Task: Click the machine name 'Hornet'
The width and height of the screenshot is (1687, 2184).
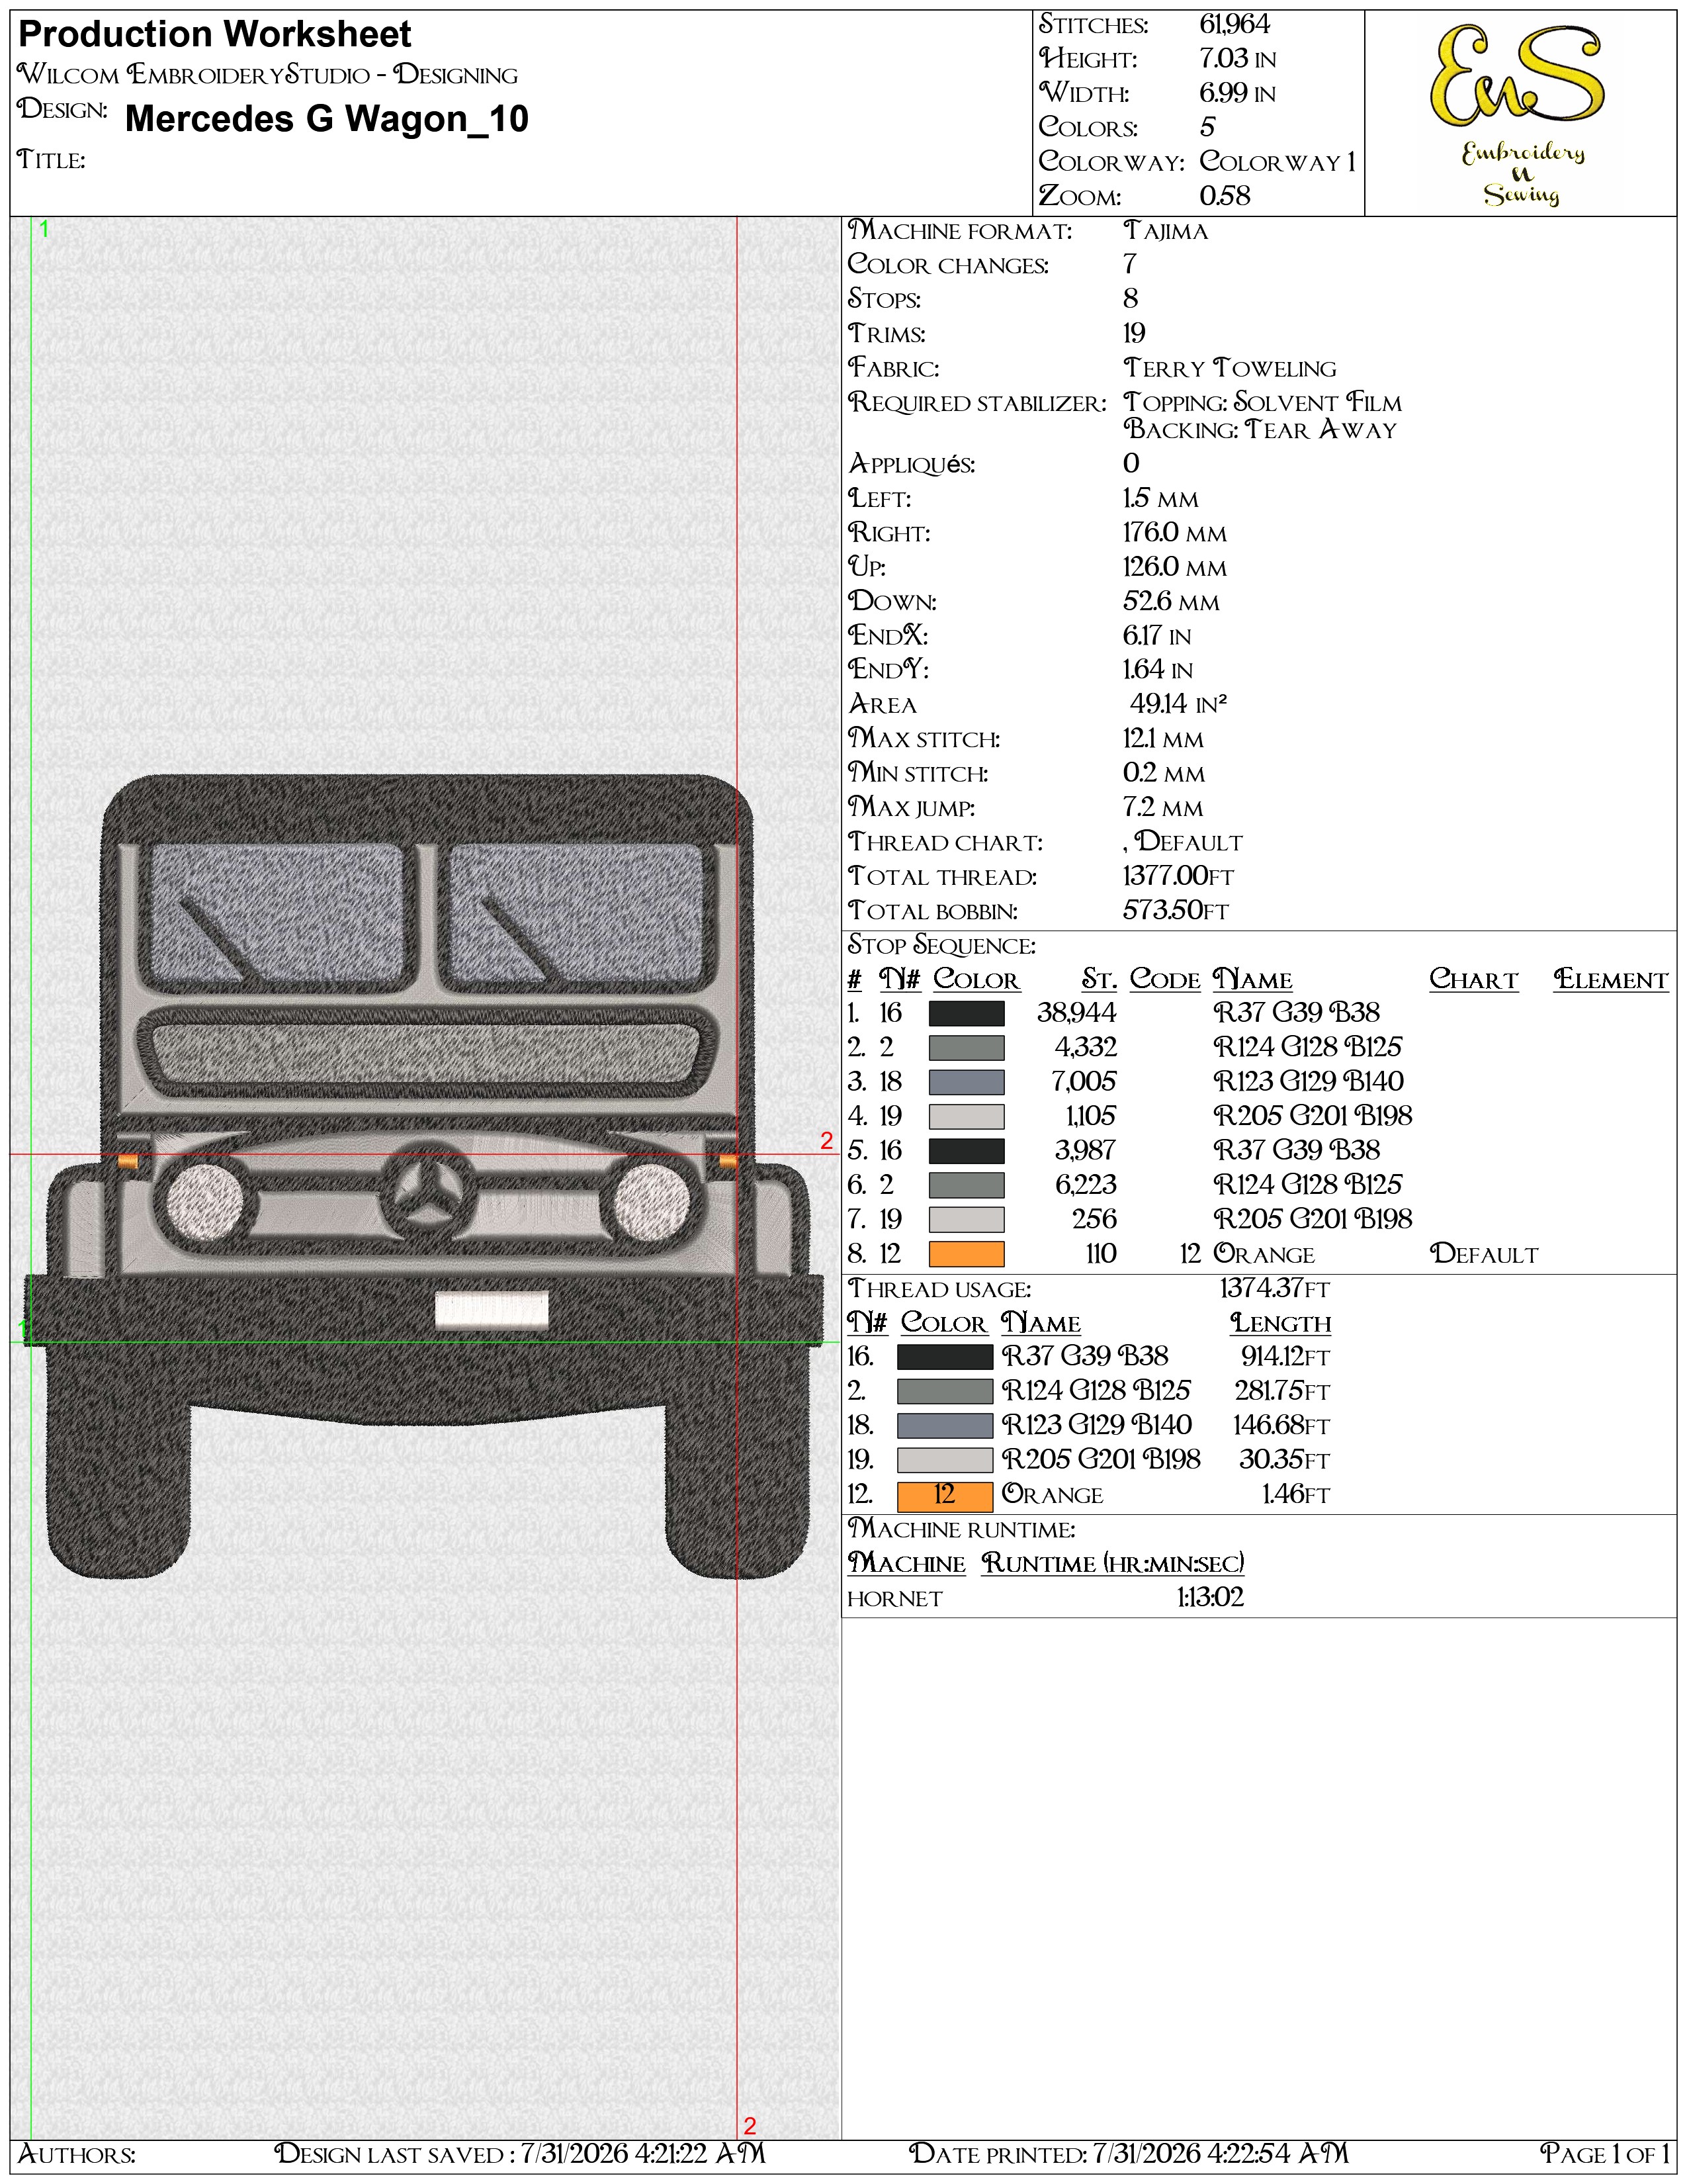Action: click(x=894, y=1599)
